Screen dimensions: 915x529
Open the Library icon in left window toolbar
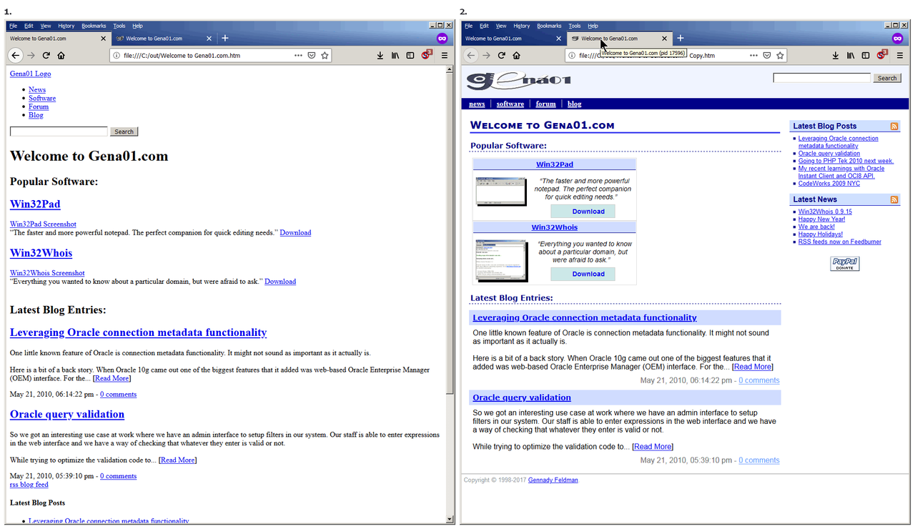click(x=395, y=55)
